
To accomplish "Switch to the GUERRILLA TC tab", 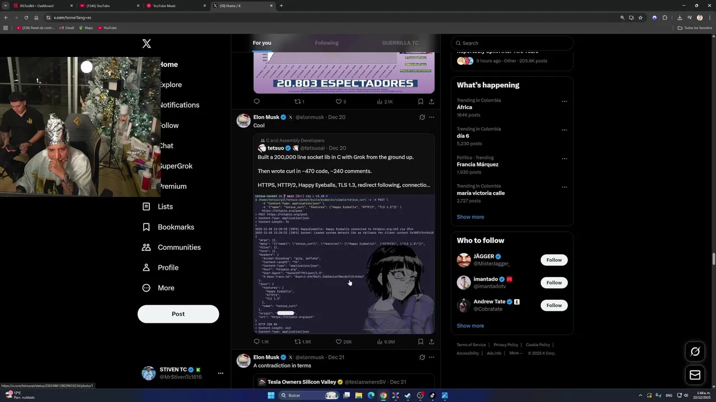I will tap(400, 43).
